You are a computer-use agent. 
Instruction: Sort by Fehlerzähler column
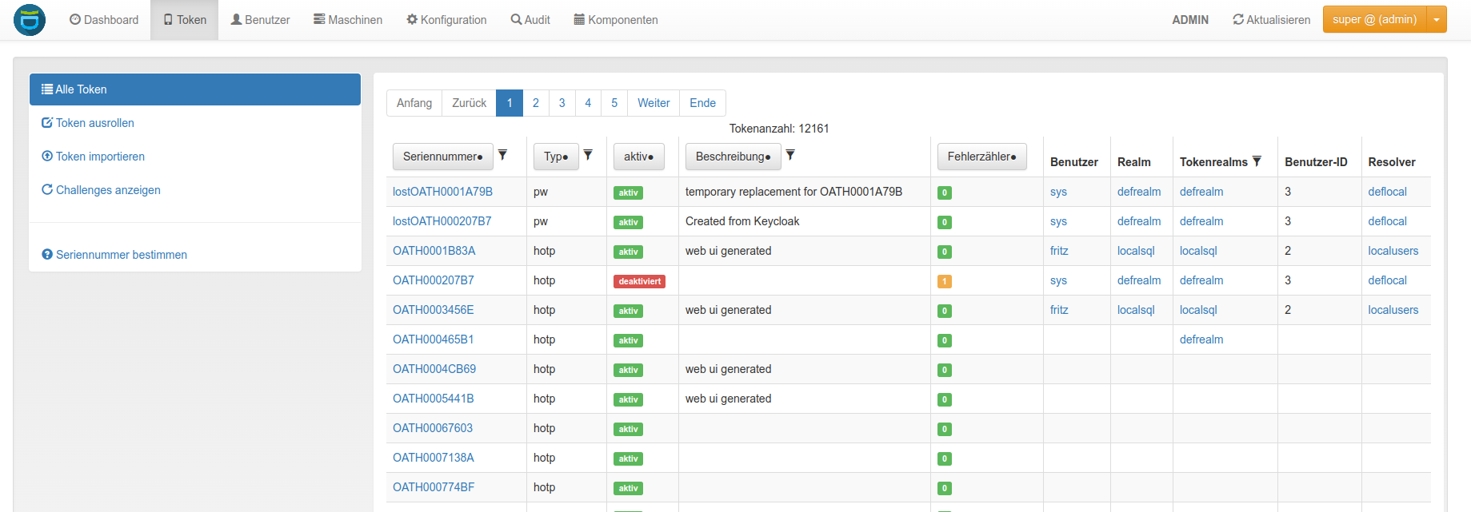pos(982,157)
